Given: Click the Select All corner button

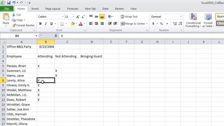Looking at the screenshot, I should click(3, 42).
